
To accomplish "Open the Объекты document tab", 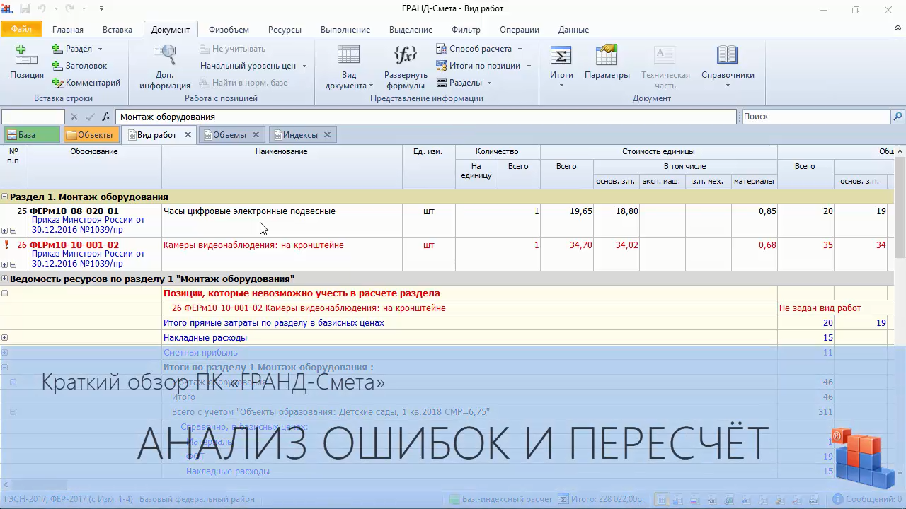I will [x=91, y=135].
